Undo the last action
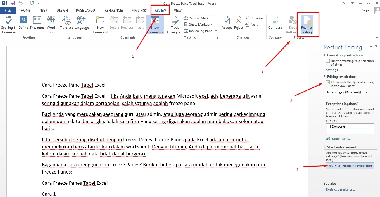The width and height of the screenshot is (380, 197). pyautogui.click(x=21, y=3)
